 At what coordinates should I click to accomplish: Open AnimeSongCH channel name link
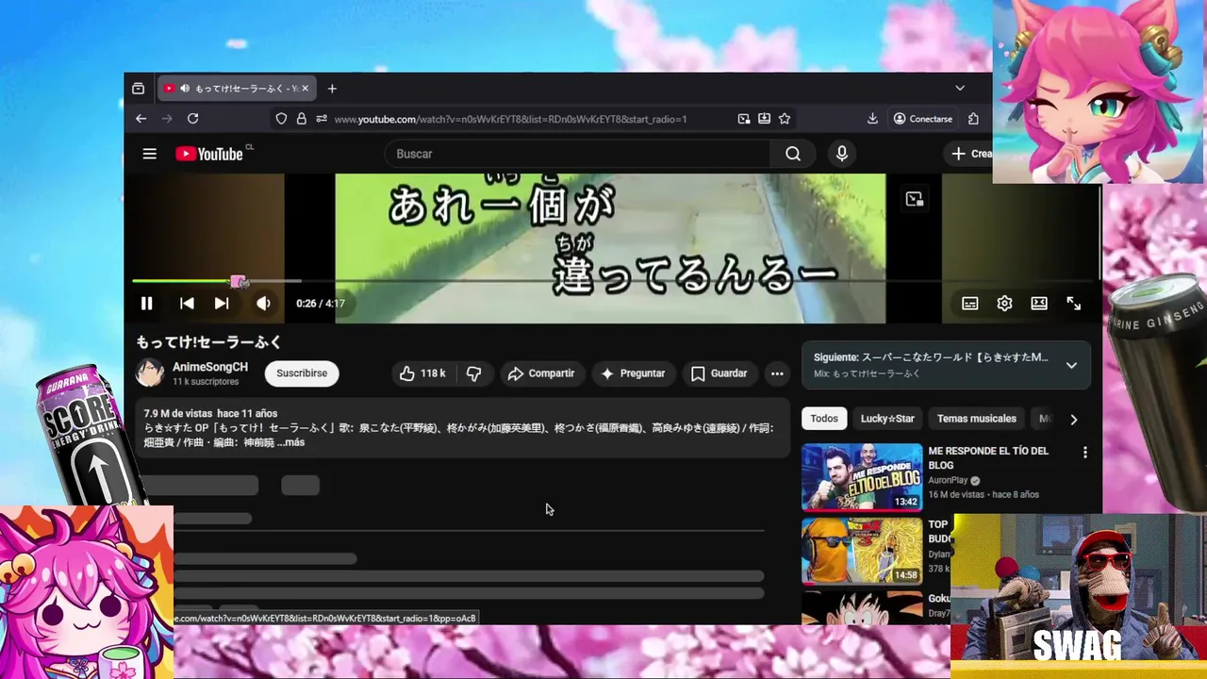(x=210, y=367)
